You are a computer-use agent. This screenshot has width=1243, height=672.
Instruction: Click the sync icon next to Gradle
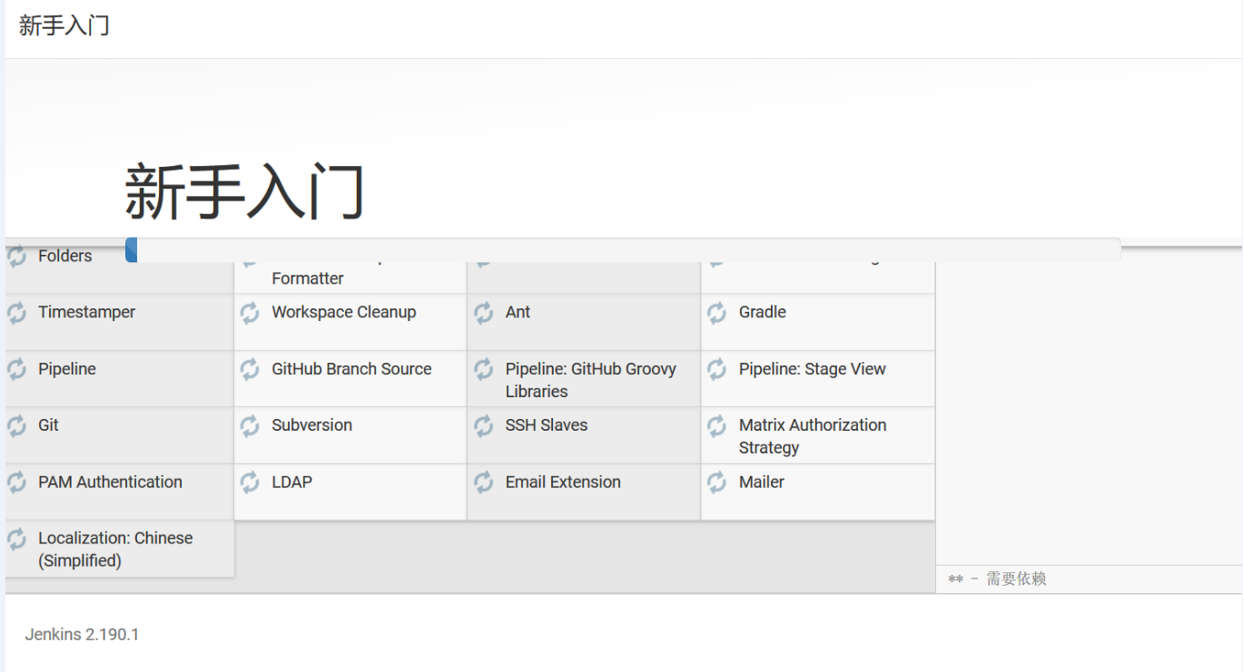tap(717, 314)
